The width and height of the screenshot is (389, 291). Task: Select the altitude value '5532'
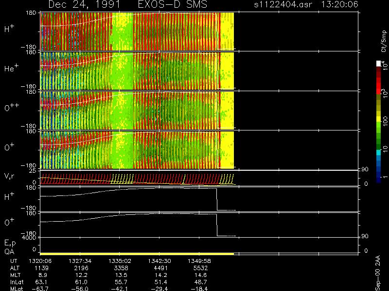[200, 268]
